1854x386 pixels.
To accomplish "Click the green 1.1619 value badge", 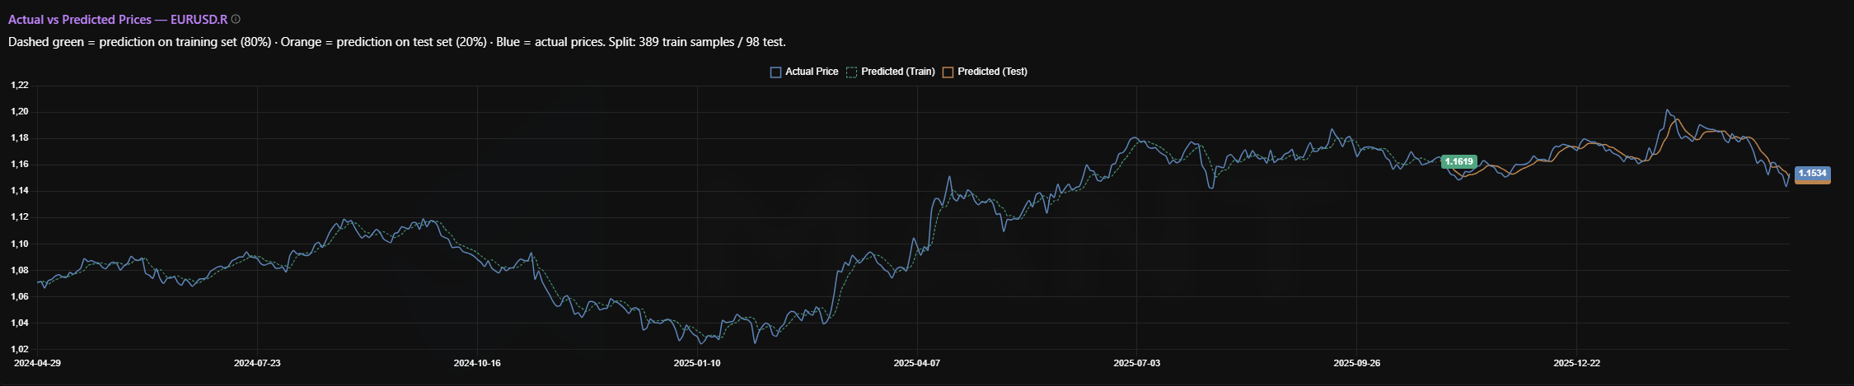I will (x=1458, y=162).
